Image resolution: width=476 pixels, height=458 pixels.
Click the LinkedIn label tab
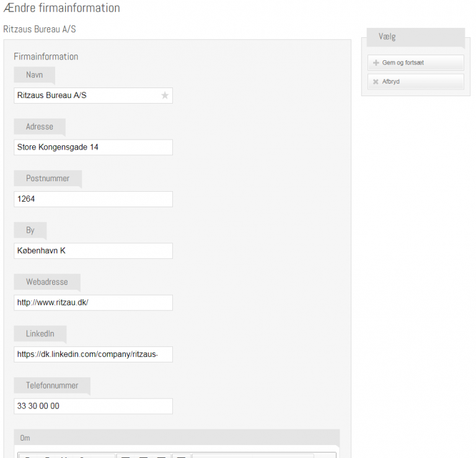40,333
